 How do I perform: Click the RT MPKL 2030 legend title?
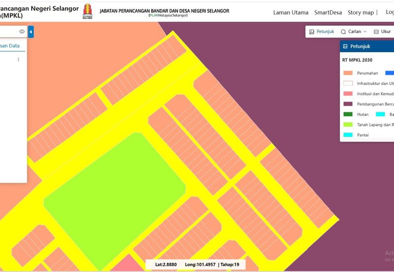[x=357, y=60]
